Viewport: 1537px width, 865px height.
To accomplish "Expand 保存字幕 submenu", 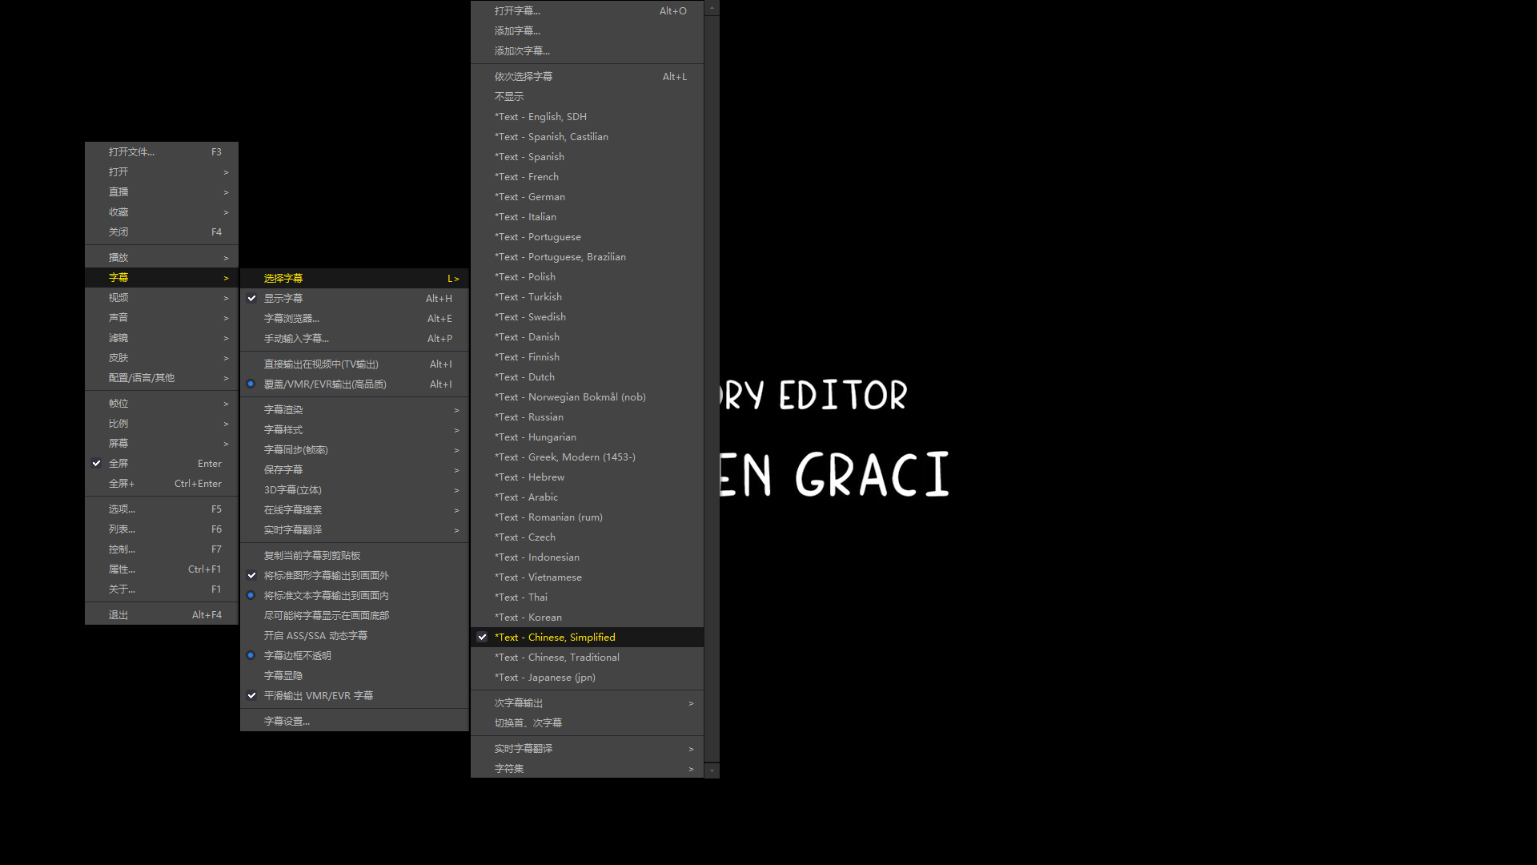I will (x=355, y=470).
